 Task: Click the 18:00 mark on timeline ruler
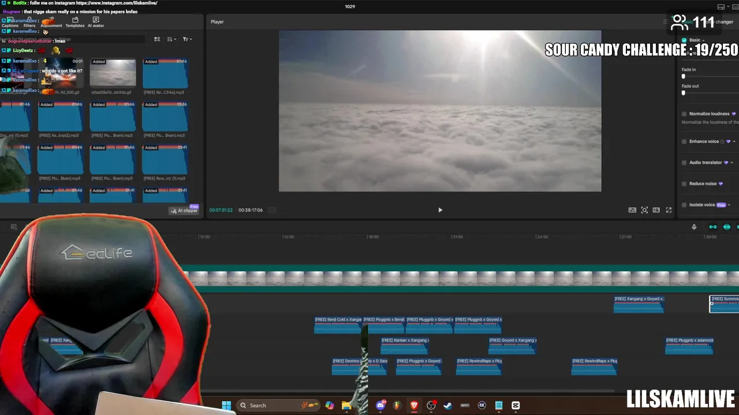point(374,237)
